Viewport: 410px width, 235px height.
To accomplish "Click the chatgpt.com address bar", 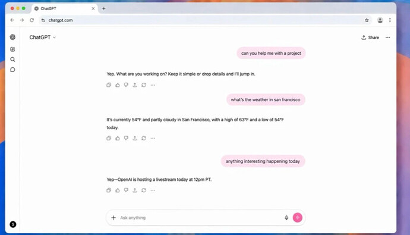I will point(205,20).
